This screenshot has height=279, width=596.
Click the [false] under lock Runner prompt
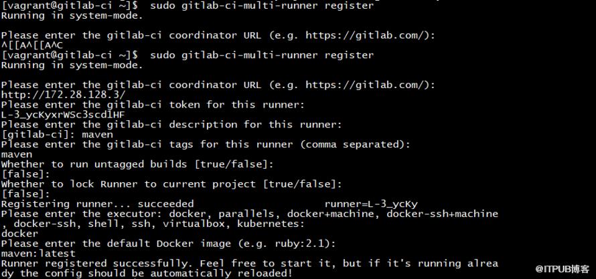click(x=26, y=194)
